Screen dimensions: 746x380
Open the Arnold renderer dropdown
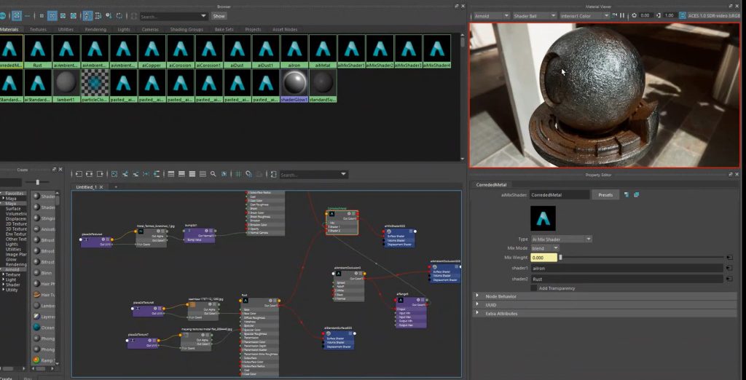coord(492,16)
